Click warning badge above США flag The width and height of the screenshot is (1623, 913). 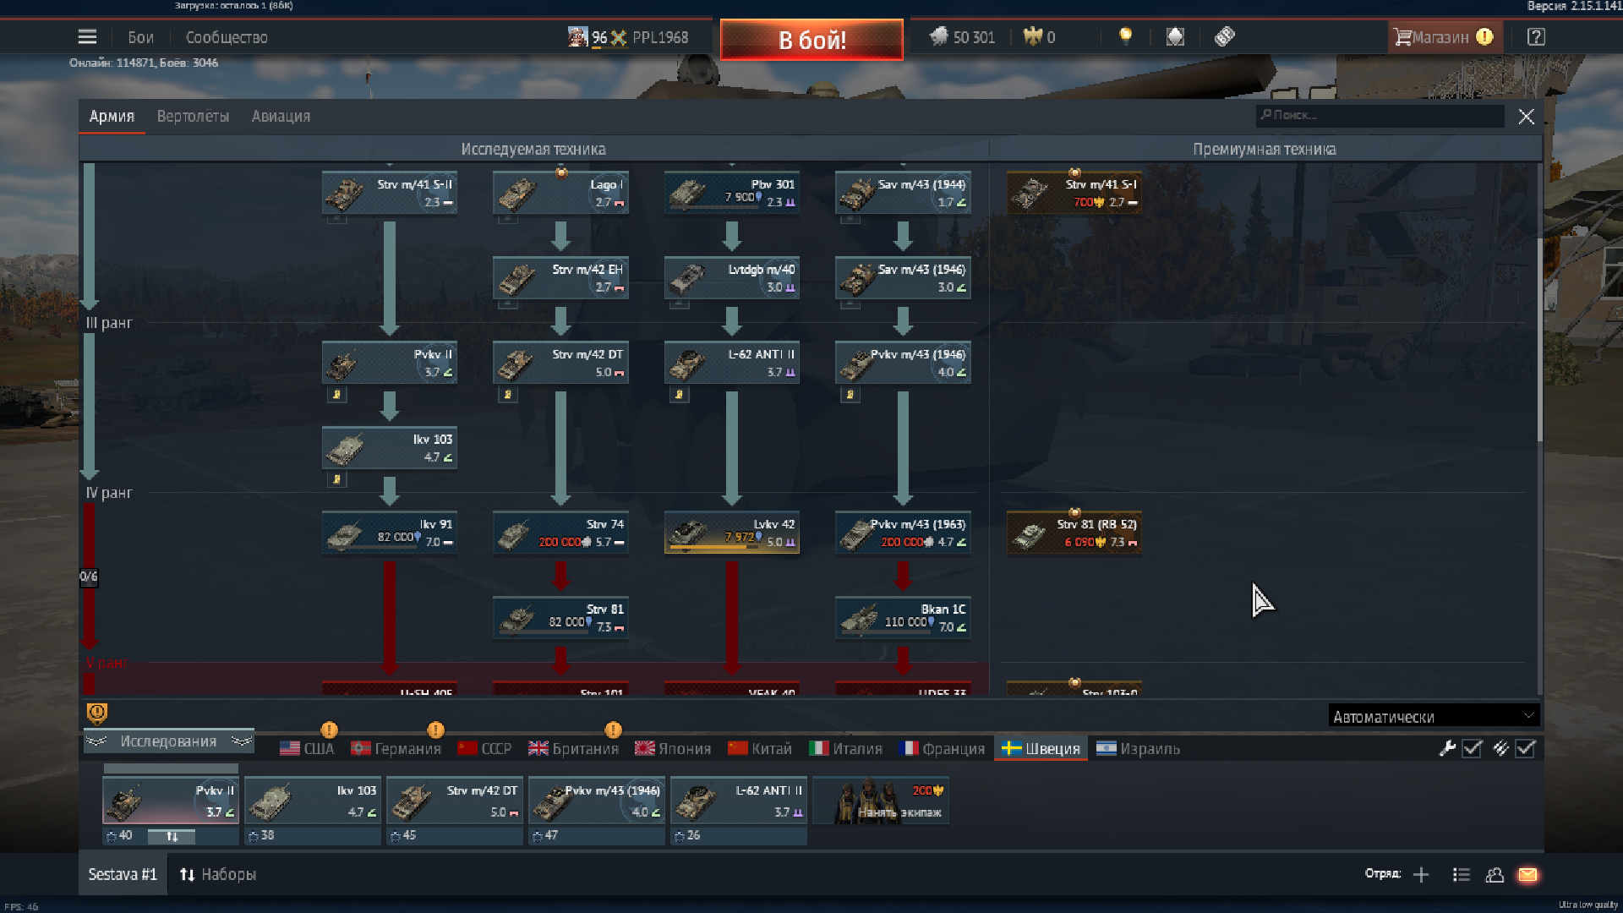[x=329, y=730]
